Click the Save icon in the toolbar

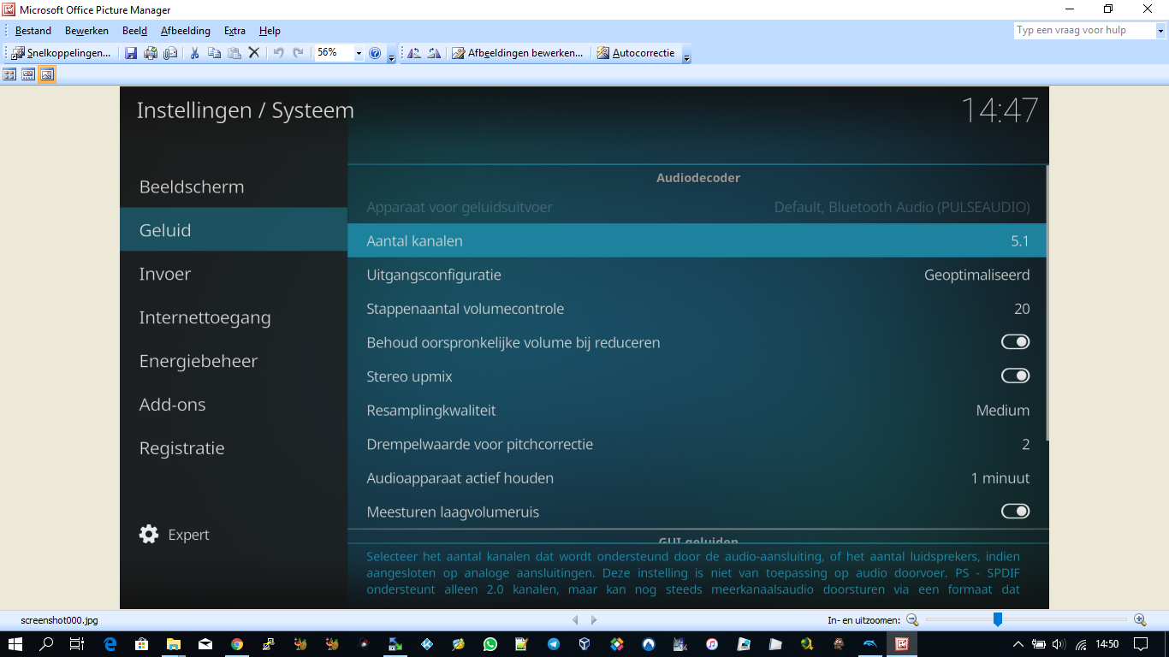pos(131,53)
